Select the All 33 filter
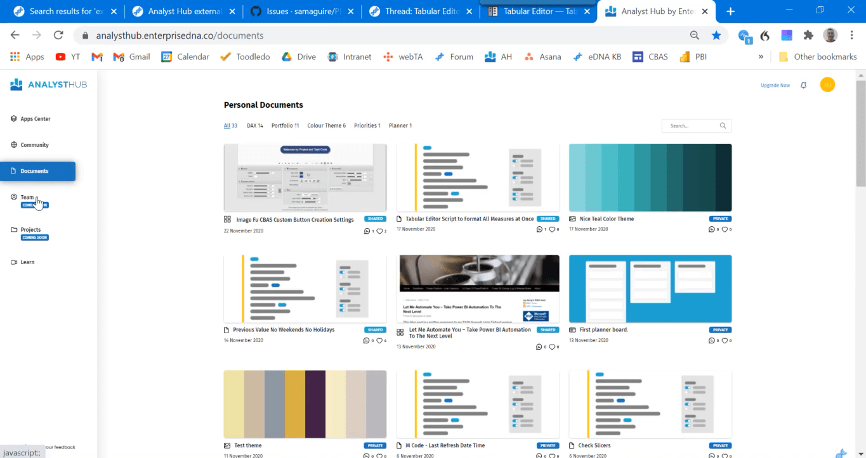 pos(230,125)
